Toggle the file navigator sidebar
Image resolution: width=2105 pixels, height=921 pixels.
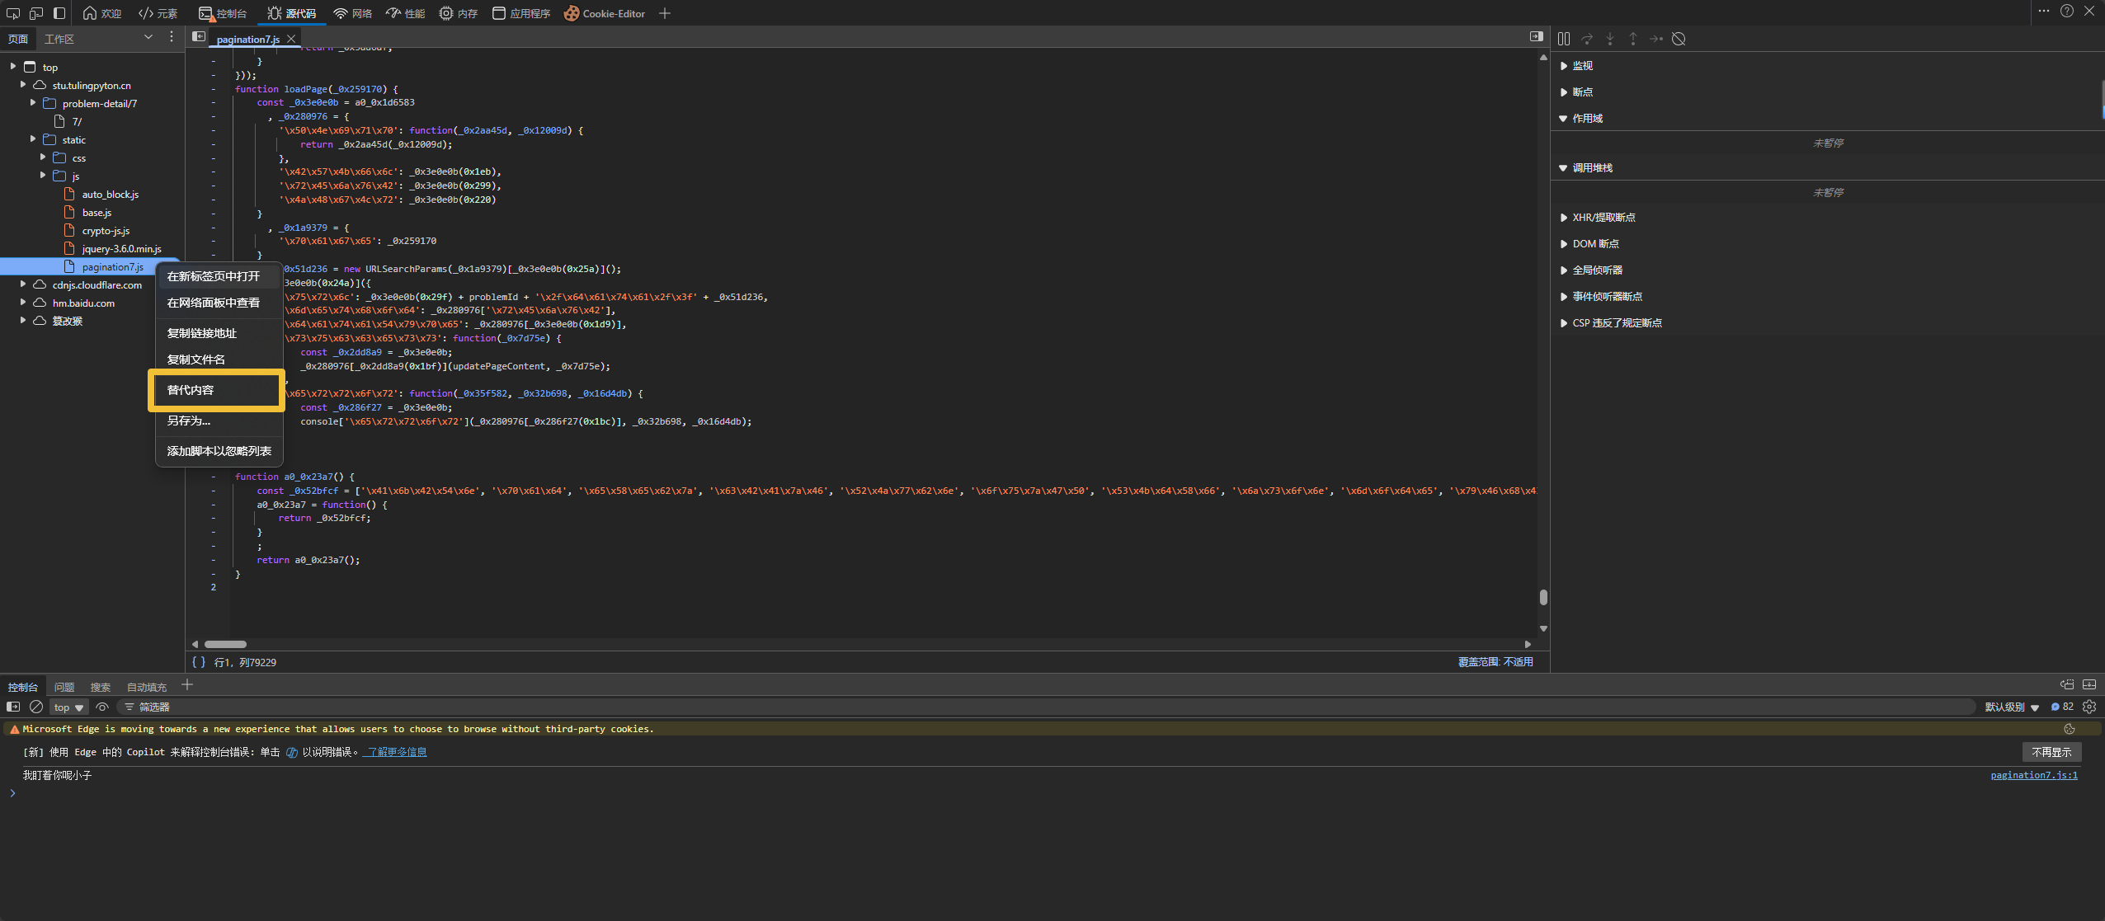point(199,37)
